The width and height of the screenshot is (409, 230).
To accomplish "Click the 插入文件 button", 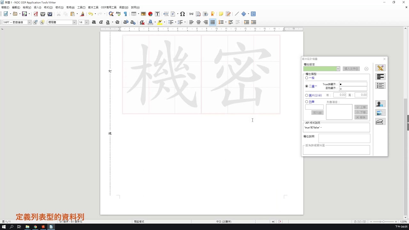I will (351, 69).
